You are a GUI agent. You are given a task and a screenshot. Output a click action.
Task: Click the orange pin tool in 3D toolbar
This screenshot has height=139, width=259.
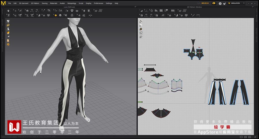[56, 15]
